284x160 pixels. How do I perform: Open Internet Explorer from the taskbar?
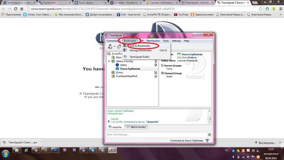point(26,150)
